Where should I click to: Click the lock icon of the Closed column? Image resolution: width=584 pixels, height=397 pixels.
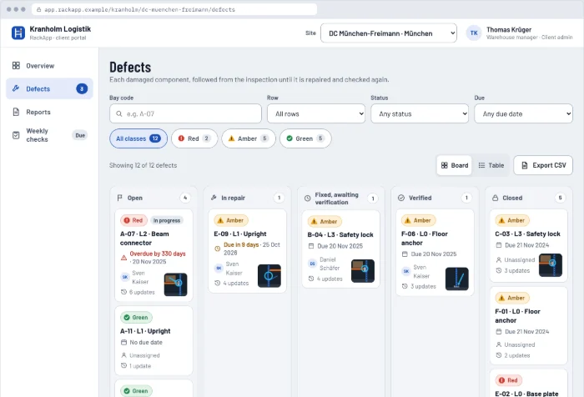coord(495,198)
